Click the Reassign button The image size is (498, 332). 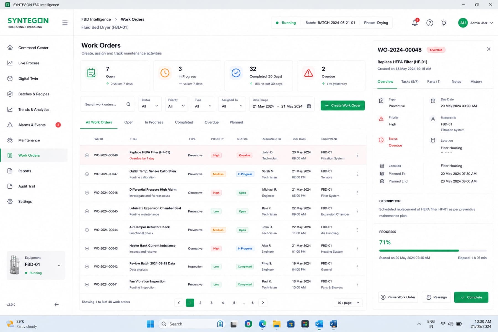pyautogui.click(x=436, y=297)
